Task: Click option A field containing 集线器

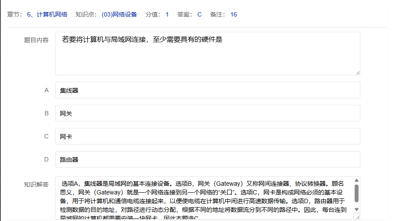Action: pyautogui.click(x=207, y=90)
